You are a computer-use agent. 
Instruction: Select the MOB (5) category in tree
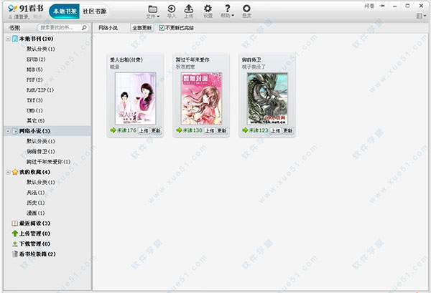[34, 69]
